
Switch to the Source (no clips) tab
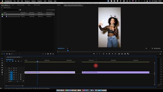click(21, 5)
